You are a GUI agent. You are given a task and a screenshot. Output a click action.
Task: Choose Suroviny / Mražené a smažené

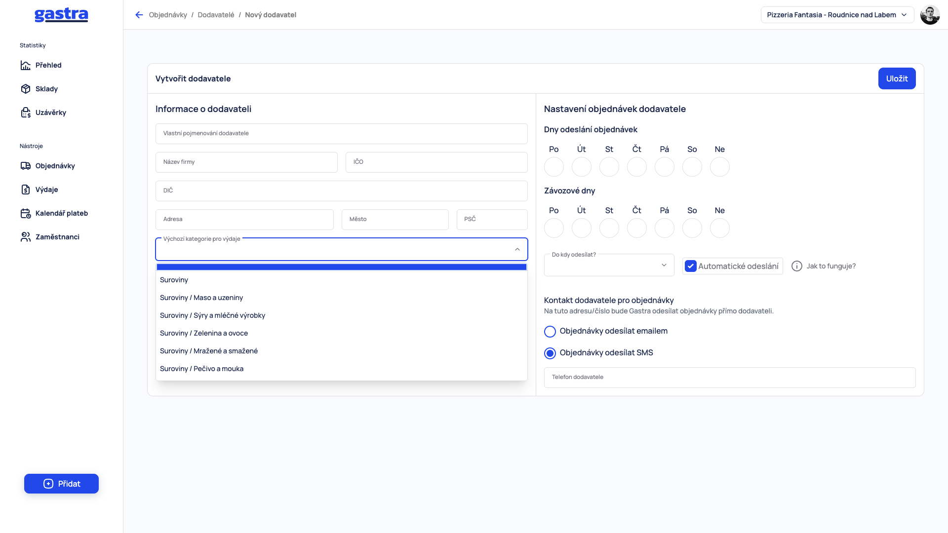[x=342, y=351]
